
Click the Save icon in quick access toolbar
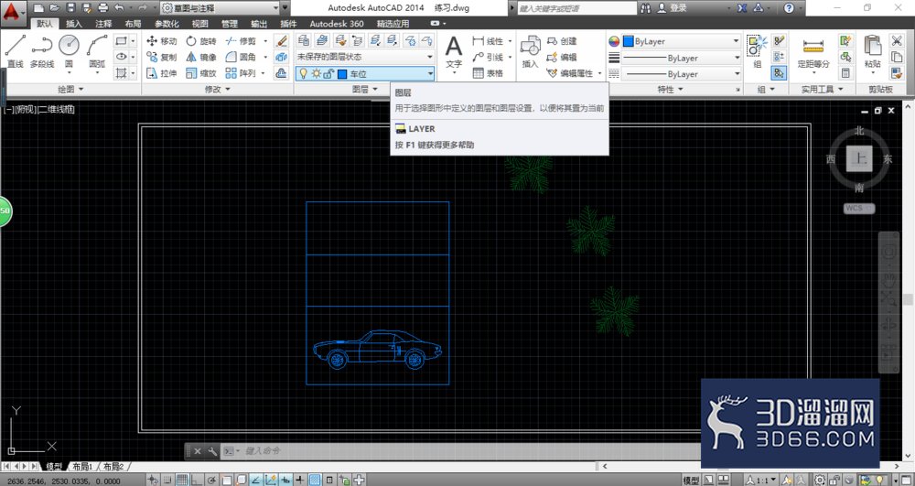coord(71,7)
